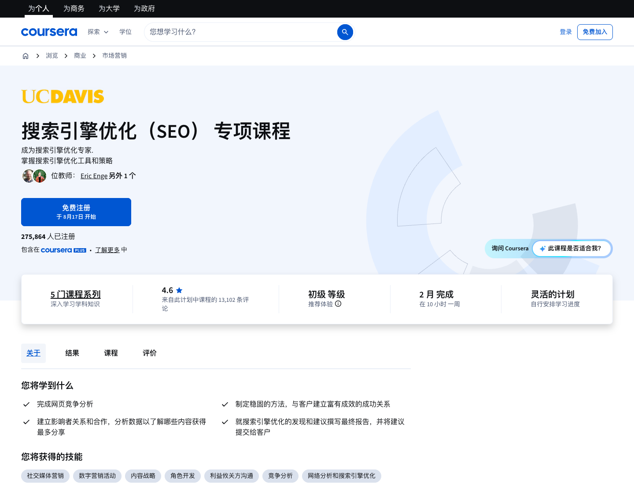The width and height of the screenshot is (634, 484).
Task: Open the 商业 breadcrumb
Action: [x=80, y=55]
